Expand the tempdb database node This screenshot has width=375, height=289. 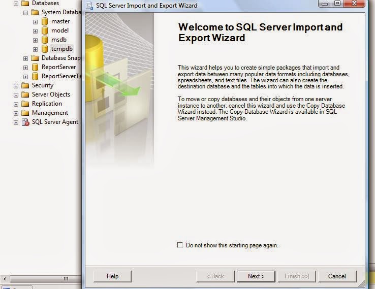[35, 49]
